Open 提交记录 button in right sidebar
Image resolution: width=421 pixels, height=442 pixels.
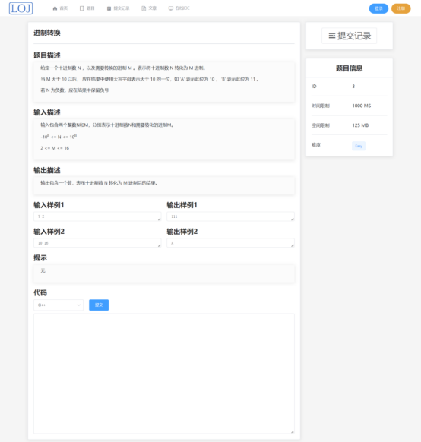click(x=349, y=36)
